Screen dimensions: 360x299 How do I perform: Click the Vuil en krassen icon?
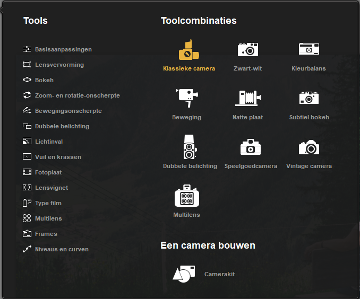27,156
